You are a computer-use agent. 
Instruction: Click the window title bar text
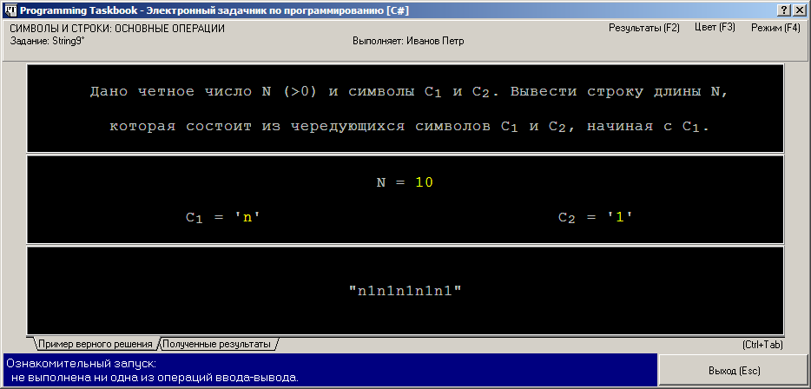(217, 9)
